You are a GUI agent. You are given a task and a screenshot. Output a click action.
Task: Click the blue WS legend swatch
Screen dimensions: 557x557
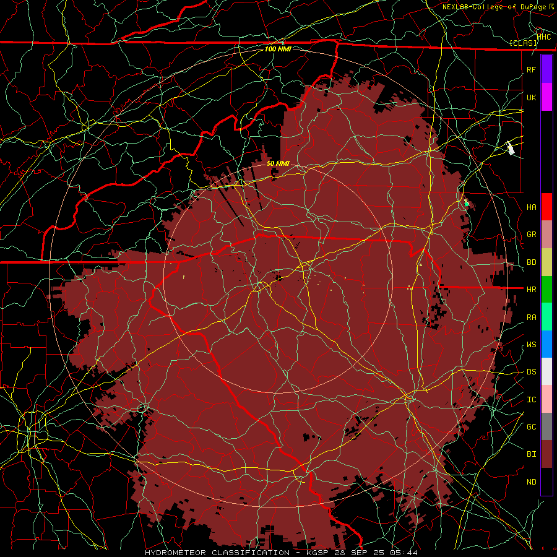point(546,344)
